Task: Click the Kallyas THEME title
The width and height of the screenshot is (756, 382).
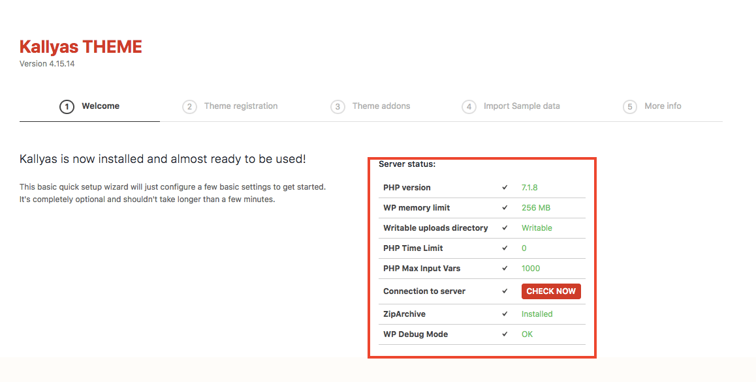Action: coord(80,47)
